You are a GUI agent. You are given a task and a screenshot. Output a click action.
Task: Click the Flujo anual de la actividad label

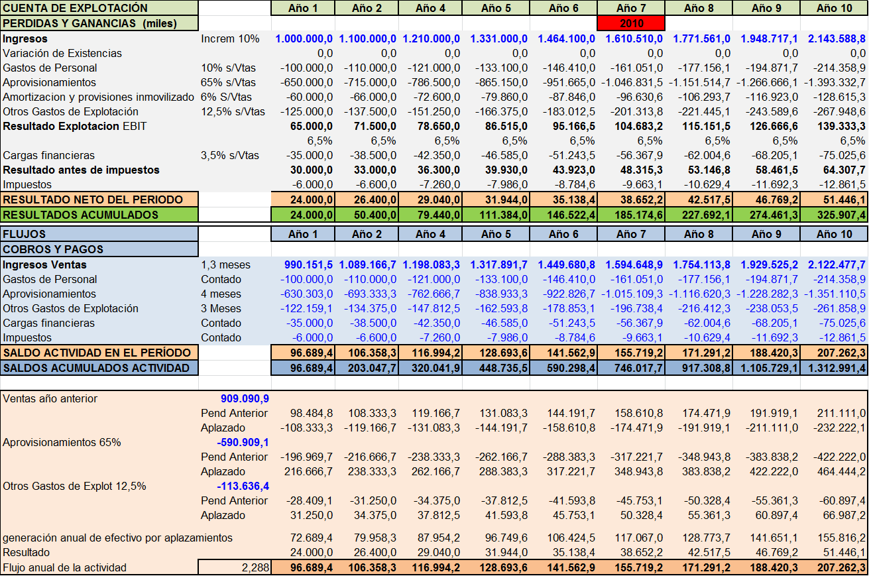pos(64,567)
